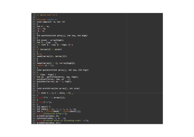Collapse the fold marker beside line 19
The height and width of the screenshot is (137, 194).
(x=36, y=38)
